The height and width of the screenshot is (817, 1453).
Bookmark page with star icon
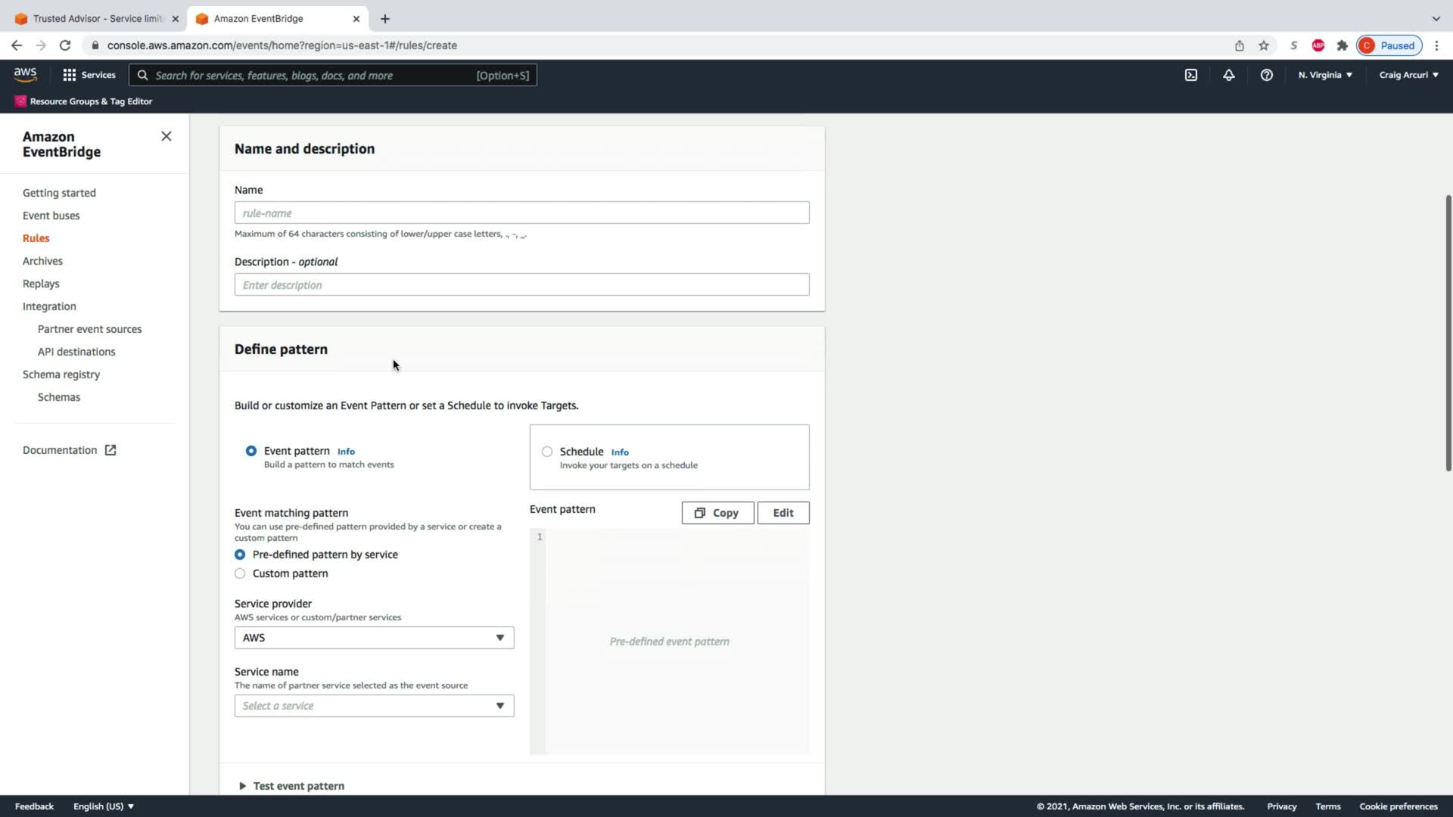point(1263,45)
